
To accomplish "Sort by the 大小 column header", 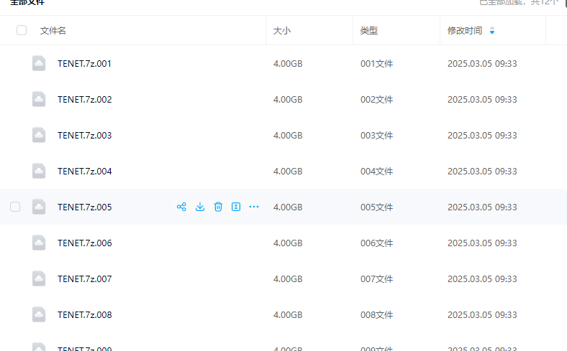I will point(282,31).
